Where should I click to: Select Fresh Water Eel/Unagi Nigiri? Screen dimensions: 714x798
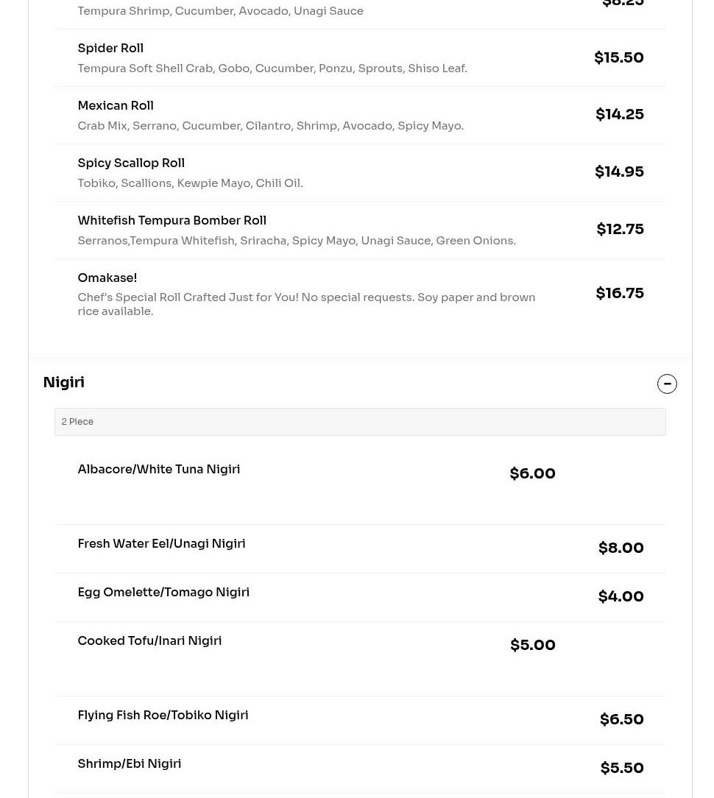click(161, 544)
